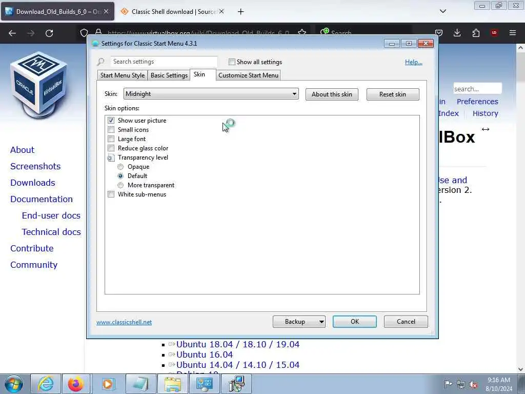Click the magnifier search settings icon
Image resolution: width=525 pixels, height=394 pixels.
101,62
